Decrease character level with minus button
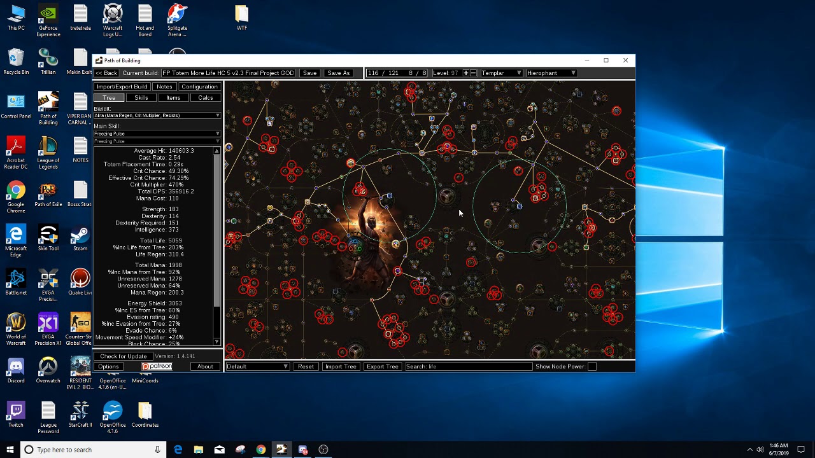 tap(473, 73)
